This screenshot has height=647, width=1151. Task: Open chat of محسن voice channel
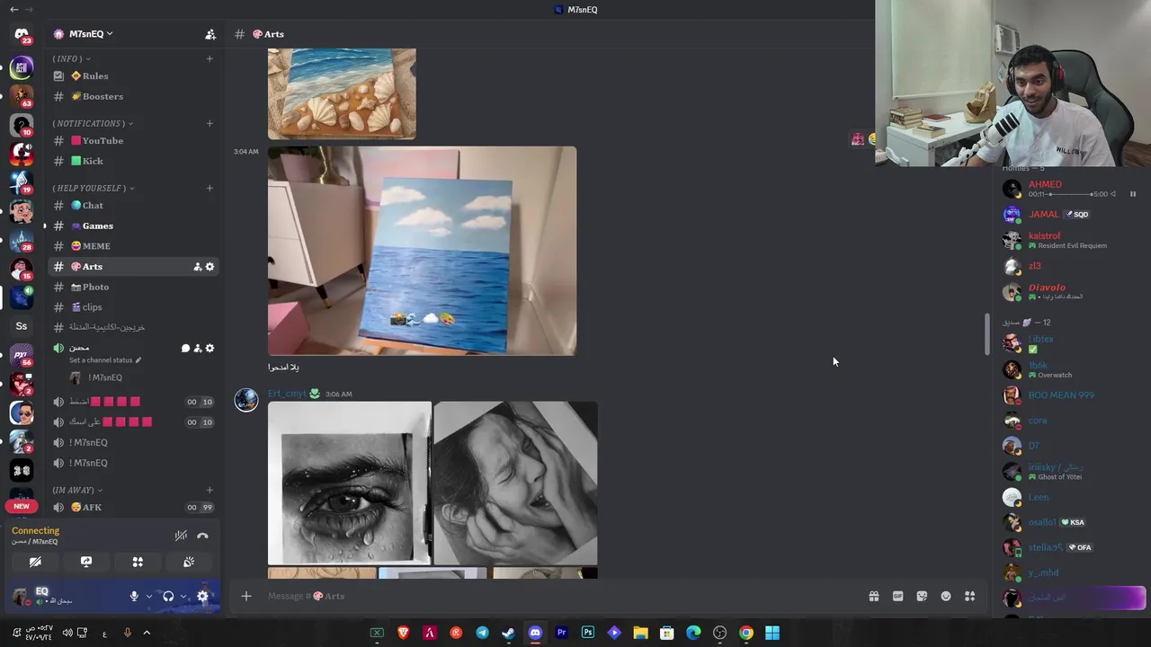(185, 349)
